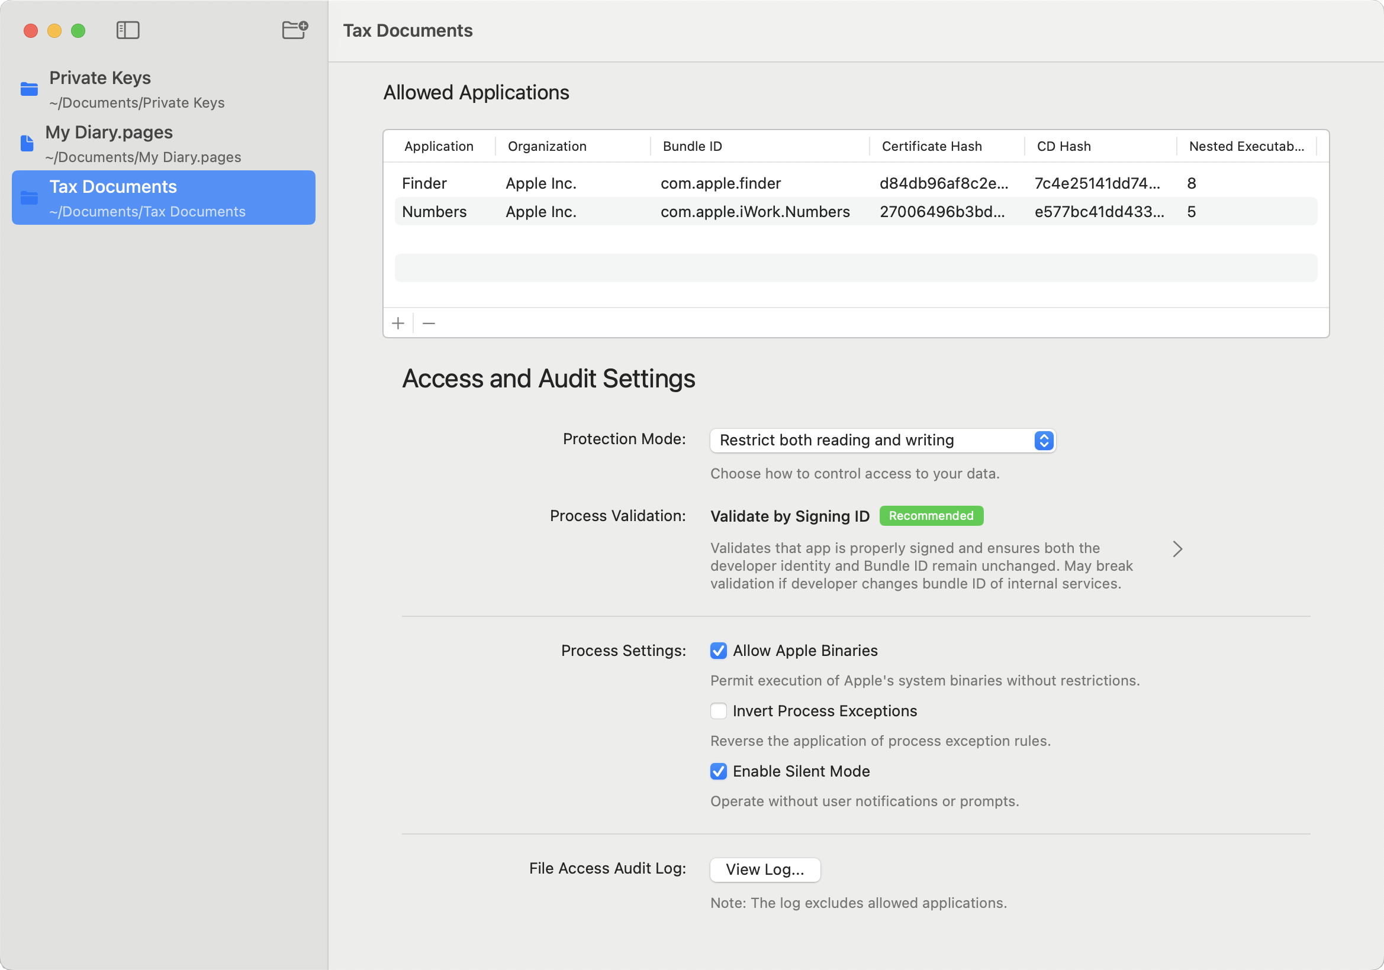Sort by the Application column header
1384x970 pixels.
[x=439, y=146]
